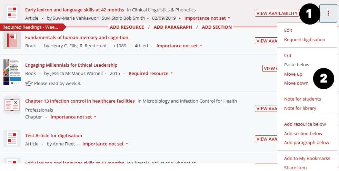Image resolution: width=339 pixels, height=171 pixels.
Task: Click the three-dot options menu button
Action: click(x=328, y=13)
